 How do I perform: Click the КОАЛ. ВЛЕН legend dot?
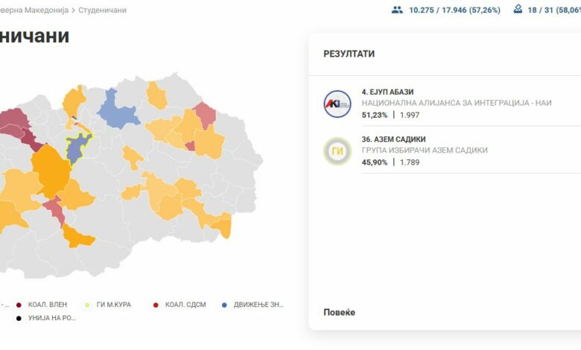point(18,305)
